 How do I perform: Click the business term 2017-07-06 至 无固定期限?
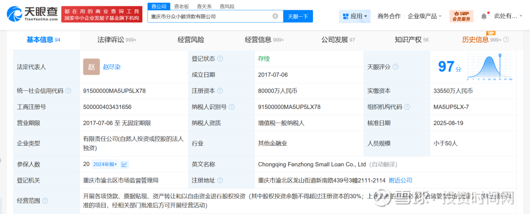(x=117, y=123)
